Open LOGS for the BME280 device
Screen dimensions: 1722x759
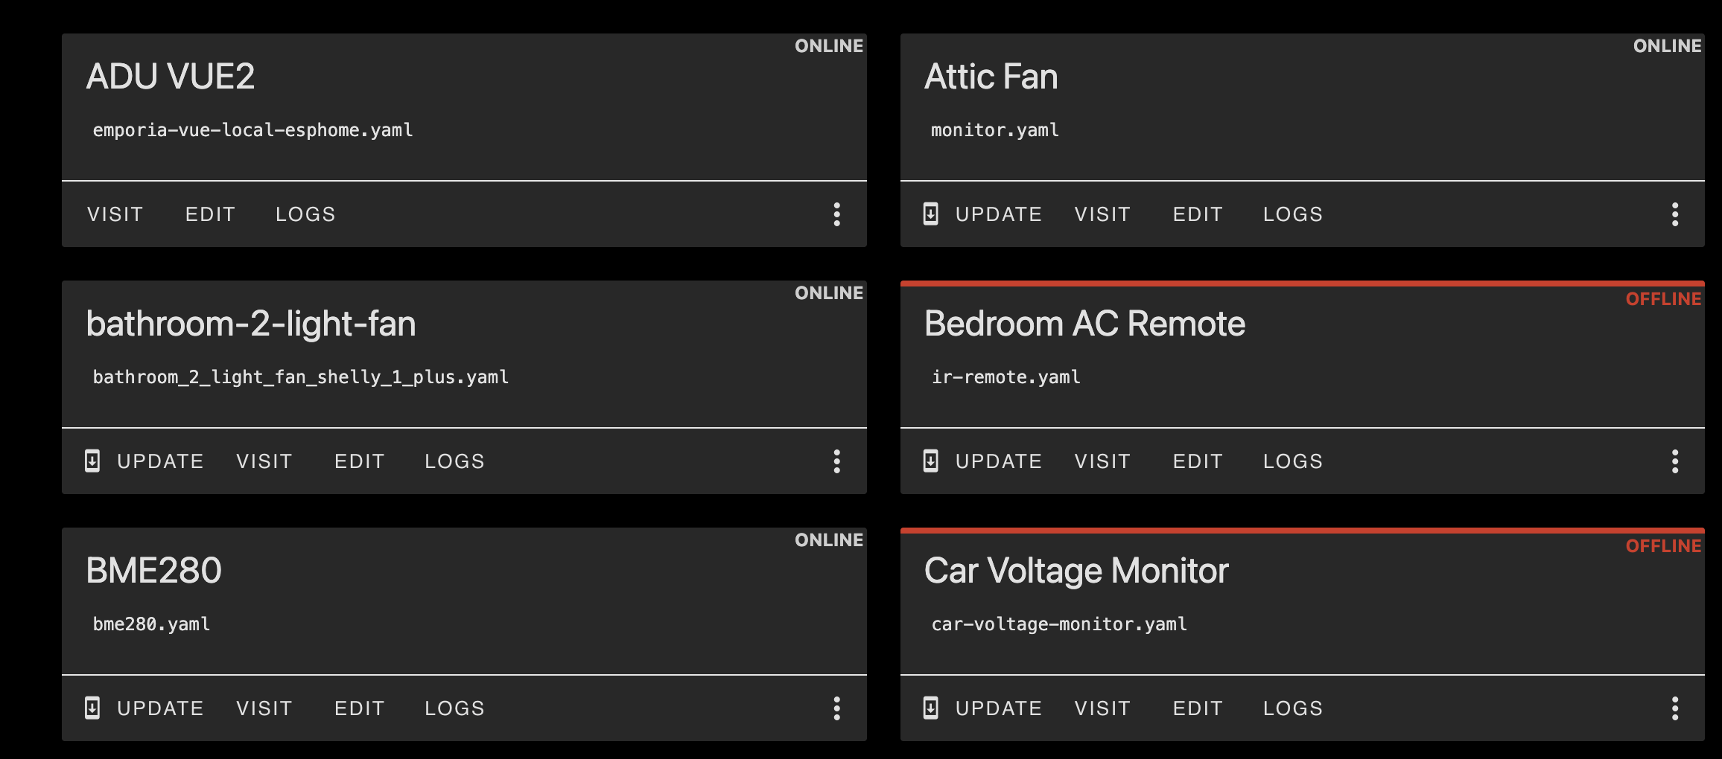(x=454, y=708)
